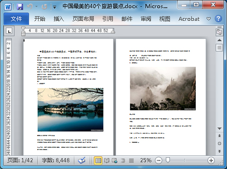Open the undo history dropdown arrow
This screenshot has width=227, height=169.
tap(36, 7)
